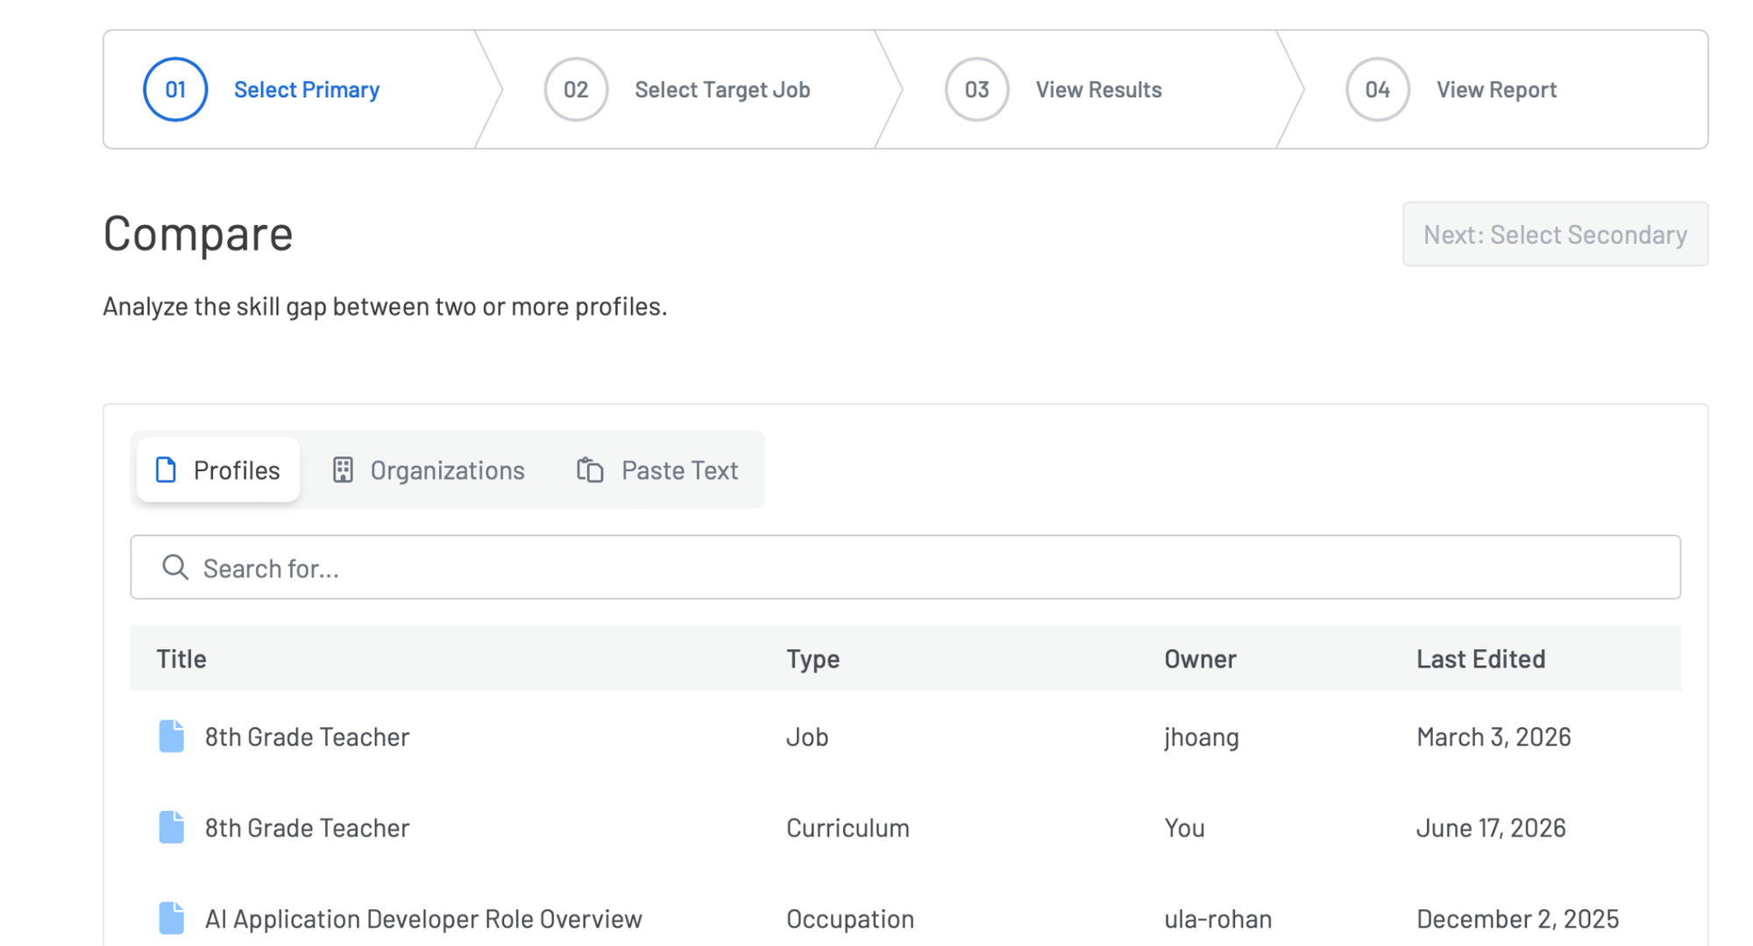This screenshot has width=1753, height=946.
Task: Click the 01 step circle icon
Action: (x=175, y=89)
